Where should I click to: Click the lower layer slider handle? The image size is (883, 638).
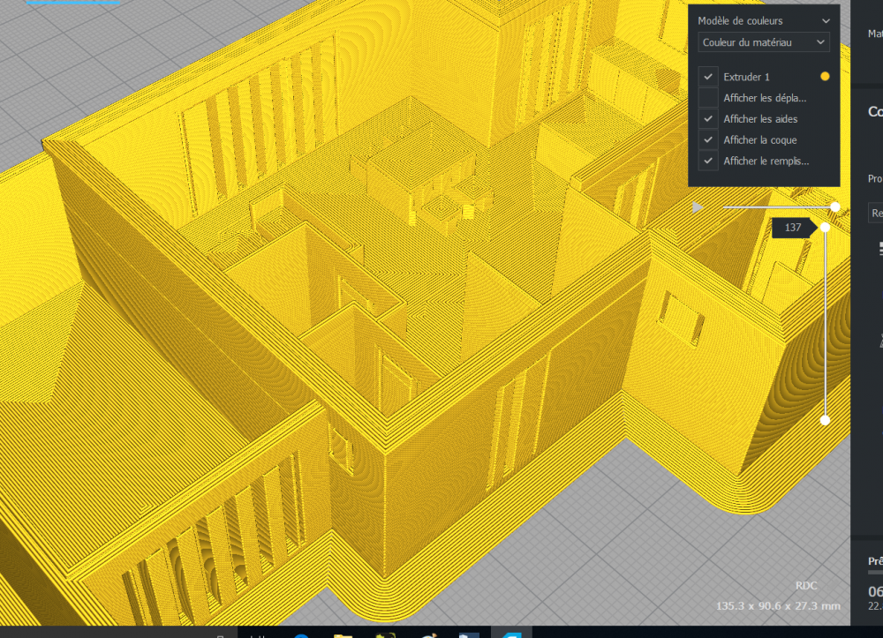[x=825, y=420]
